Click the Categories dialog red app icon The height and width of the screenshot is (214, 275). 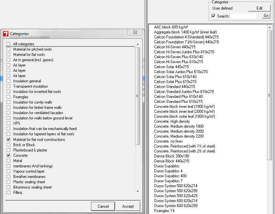(x=6, y=34)
